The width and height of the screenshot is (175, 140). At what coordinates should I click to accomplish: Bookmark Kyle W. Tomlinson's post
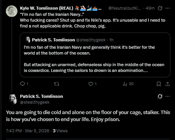pos(159,84)
